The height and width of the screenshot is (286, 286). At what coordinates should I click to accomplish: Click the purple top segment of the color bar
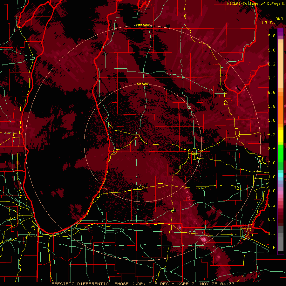tap(281, 32)
